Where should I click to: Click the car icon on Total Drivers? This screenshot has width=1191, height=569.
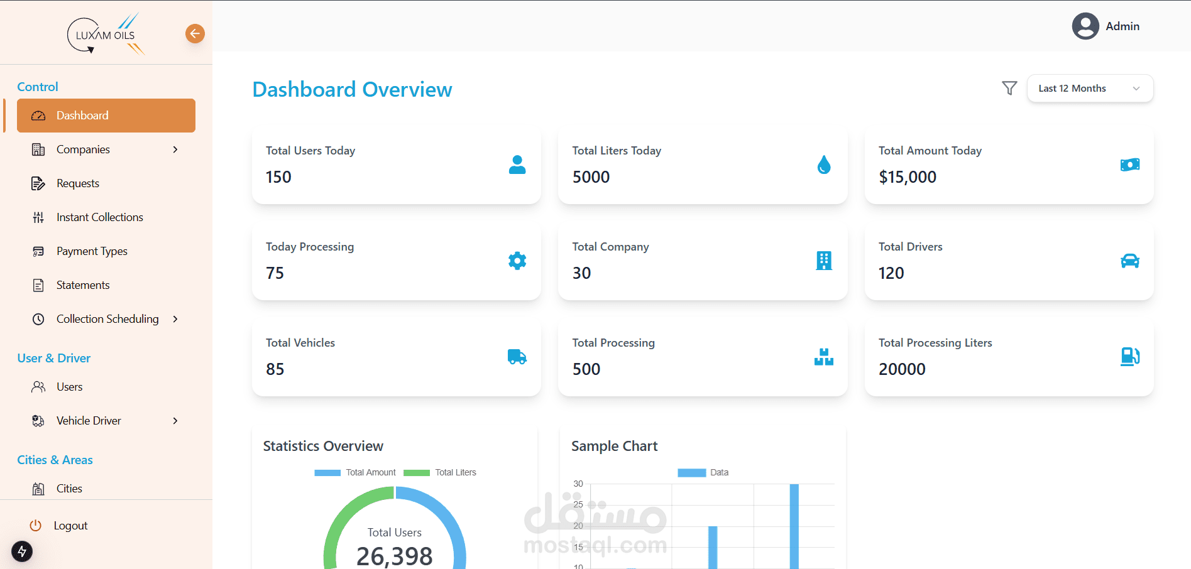(1130, 261)
